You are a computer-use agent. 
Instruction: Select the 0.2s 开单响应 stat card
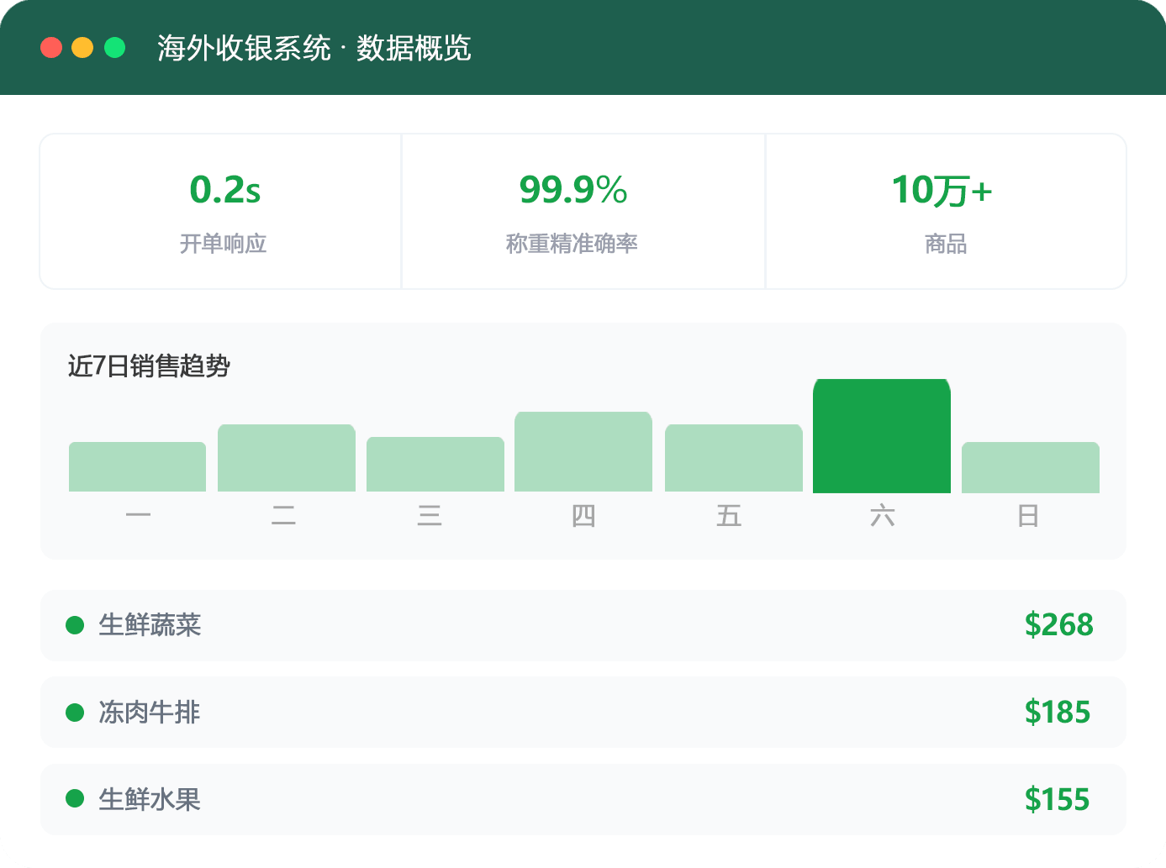click(221, 211)
